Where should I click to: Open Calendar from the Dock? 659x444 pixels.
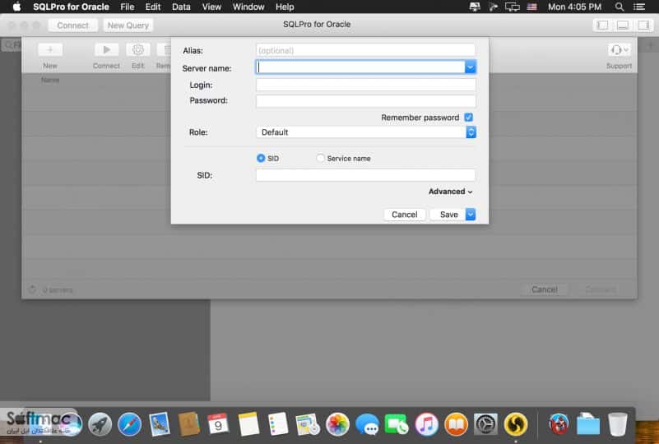coord(218,424)
